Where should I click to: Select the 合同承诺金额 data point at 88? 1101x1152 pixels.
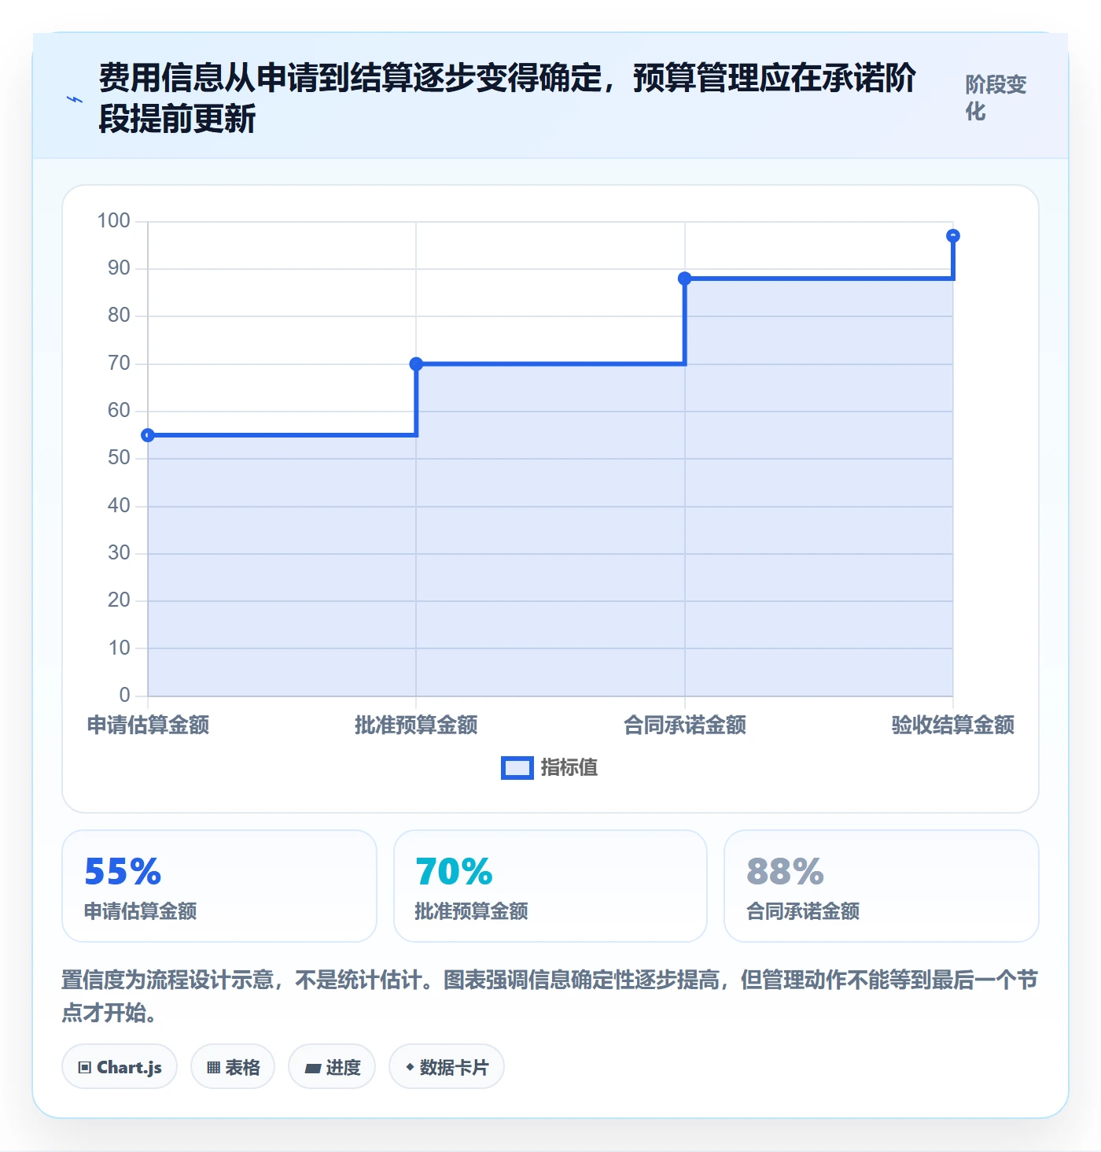685,279
